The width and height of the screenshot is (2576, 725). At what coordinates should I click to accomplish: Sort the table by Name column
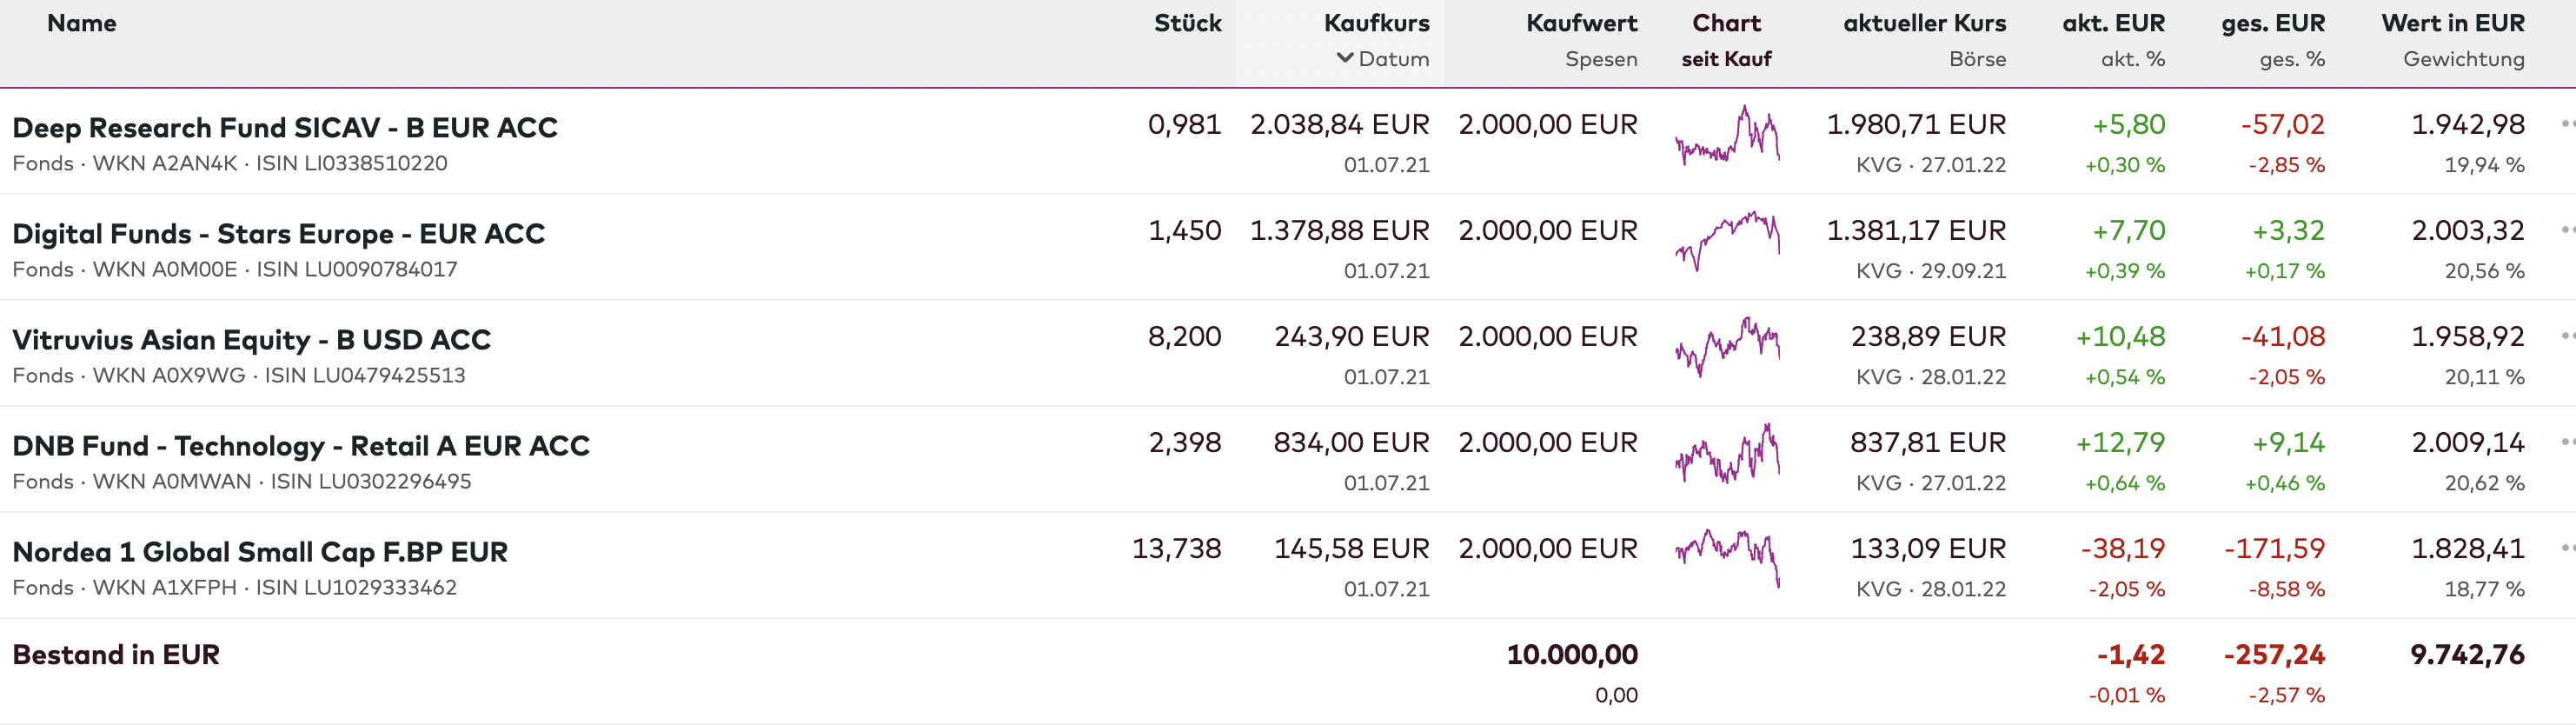click(x=82, y=23)
